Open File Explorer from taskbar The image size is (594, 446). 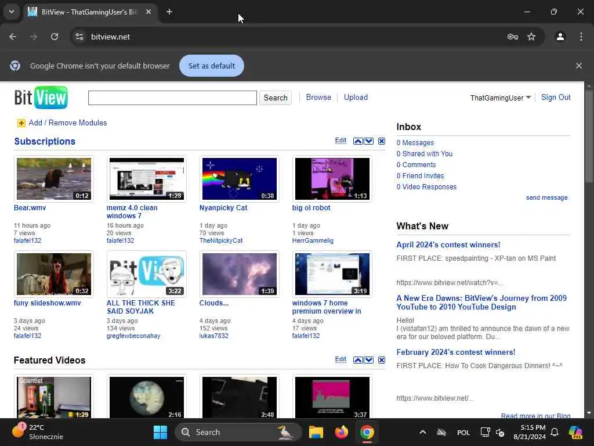(316, 432)
